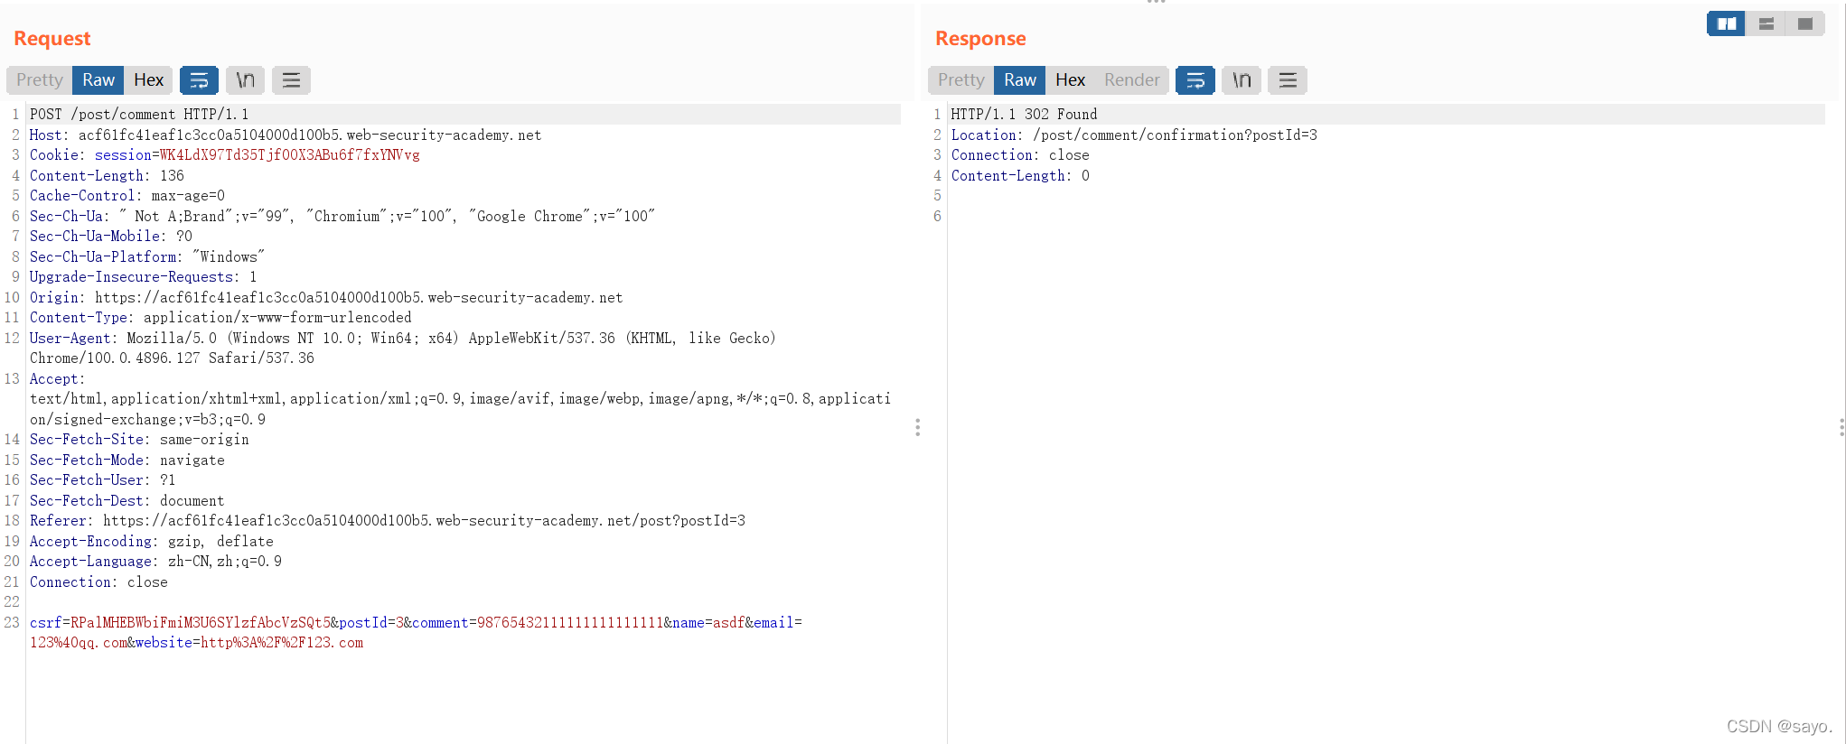The image size is (1846, 744).
Task: Click the Accept-Language zh-CN header
Action: 155,562
